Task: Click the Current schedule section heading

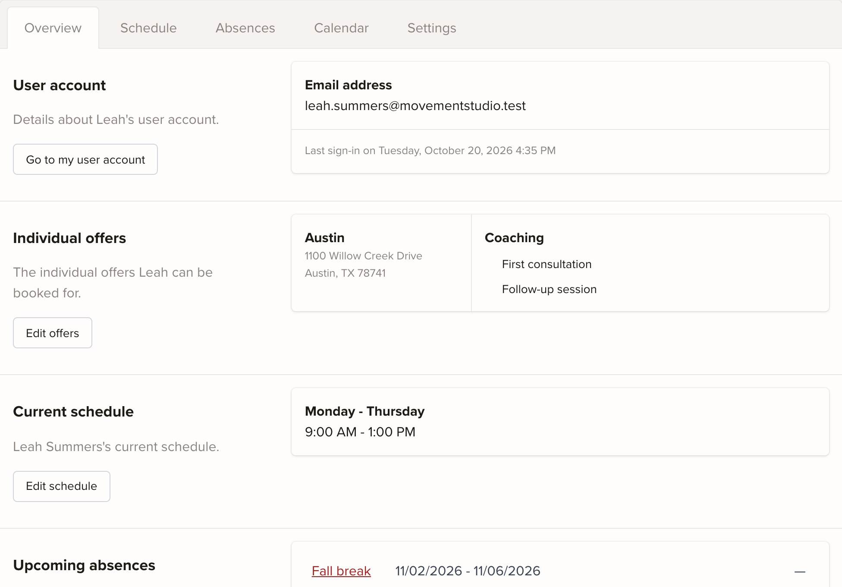Action: click(x=73, y=412)
